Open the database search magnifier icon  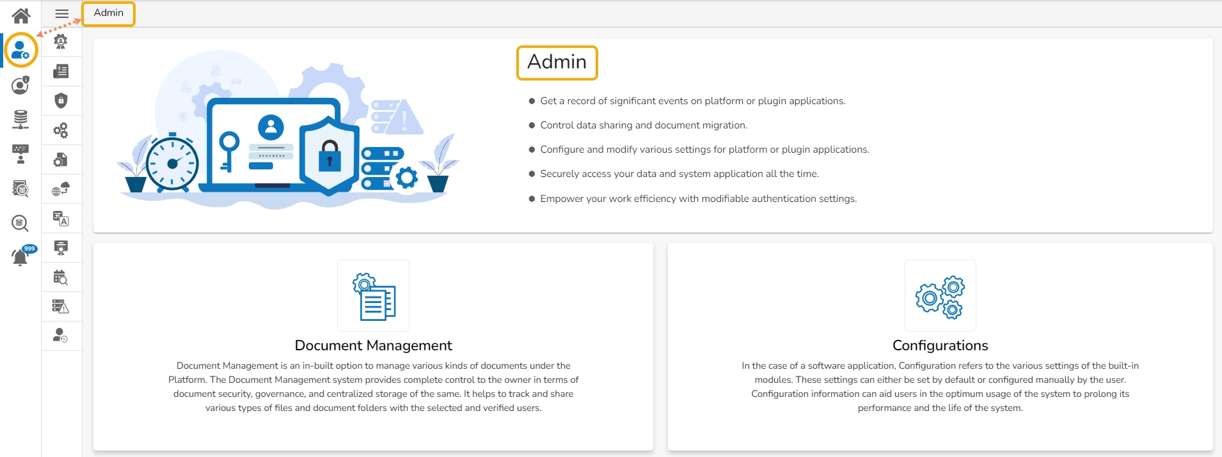(20, 223)
